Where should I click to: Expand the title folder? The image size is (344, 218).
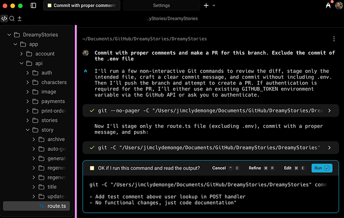34,187
